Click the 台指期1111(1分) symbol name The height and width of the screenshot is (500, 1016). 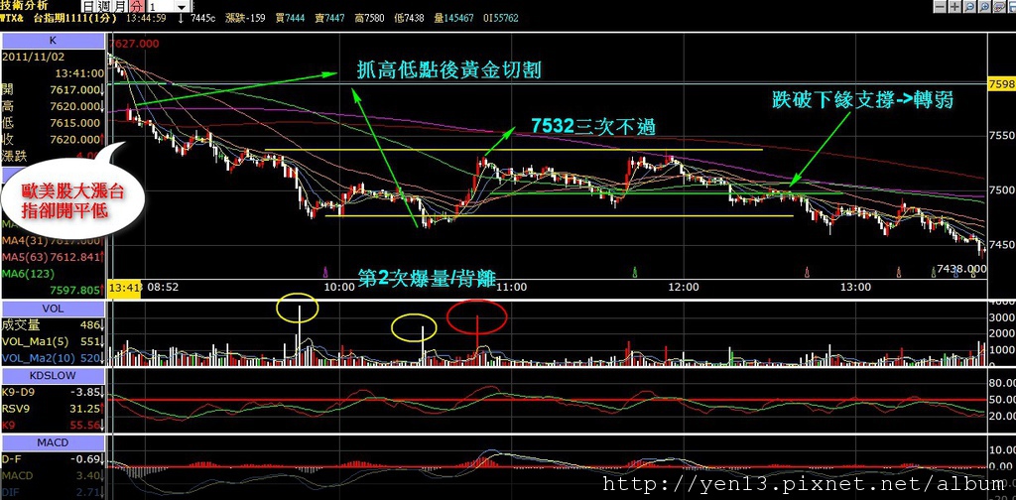(x=75, y=19)
